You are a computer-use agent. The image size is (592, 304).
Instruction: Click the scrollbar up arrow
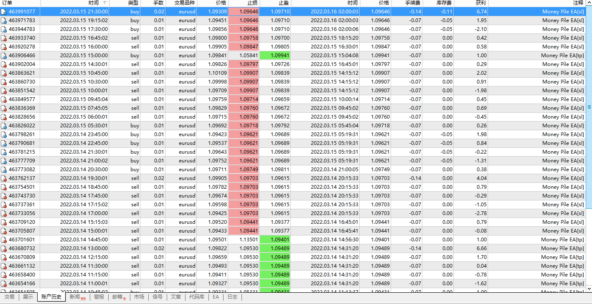589,3
